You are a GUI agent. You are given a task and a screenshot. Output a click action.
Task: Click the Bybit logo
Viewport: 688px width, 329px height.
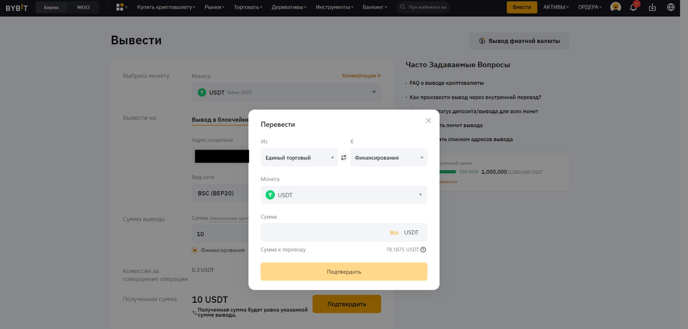tap(17, 8)
